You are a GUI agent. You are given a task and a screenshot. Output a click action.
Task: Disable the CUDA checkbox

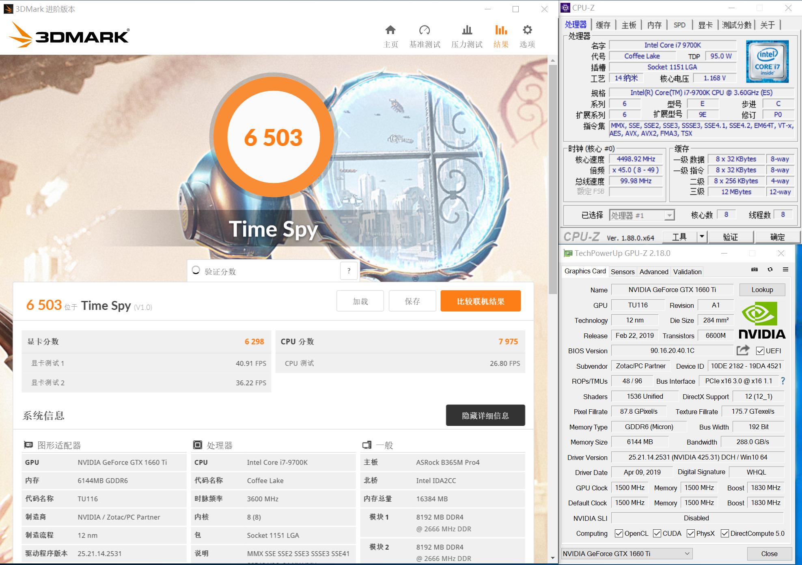click(656, 533)
